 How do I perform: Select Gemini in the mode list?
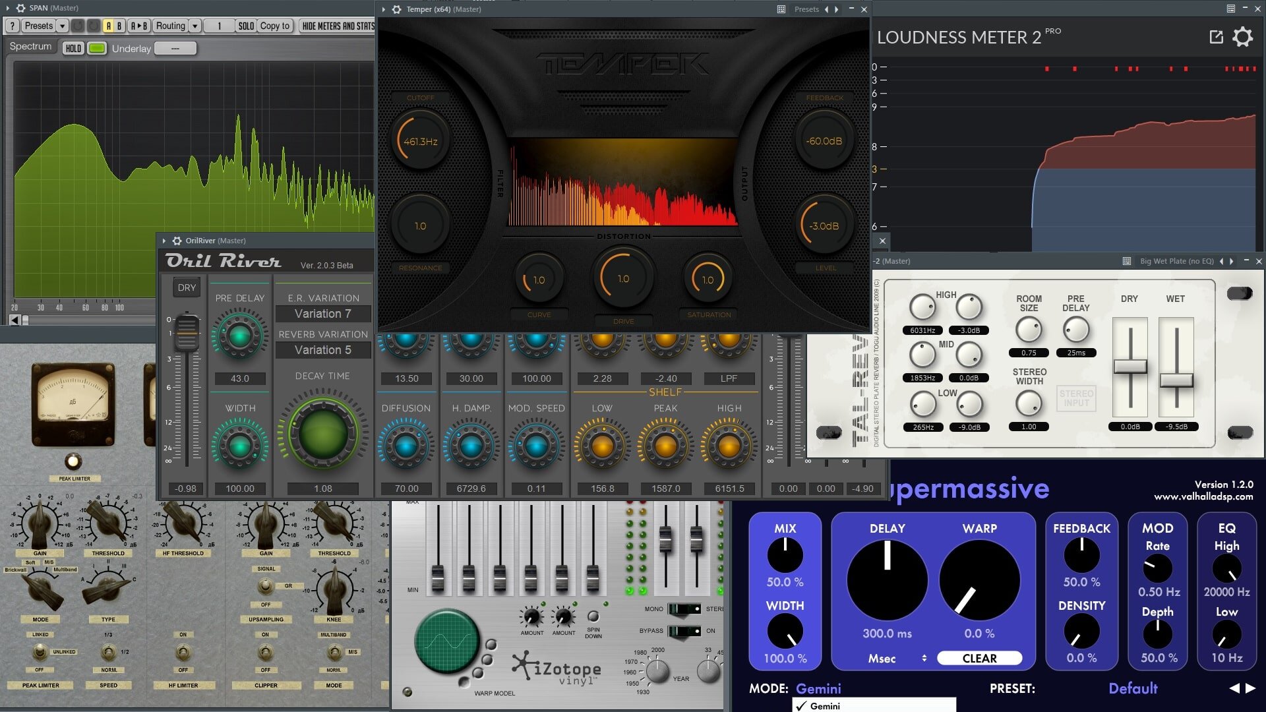(x=825, y=705)
